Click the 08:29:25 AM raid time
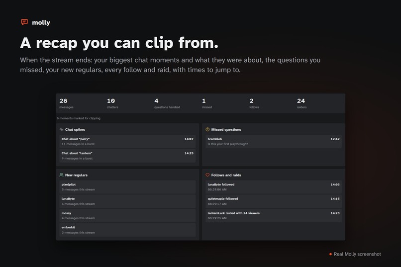 pyautogui.click(x=217, y=218)
